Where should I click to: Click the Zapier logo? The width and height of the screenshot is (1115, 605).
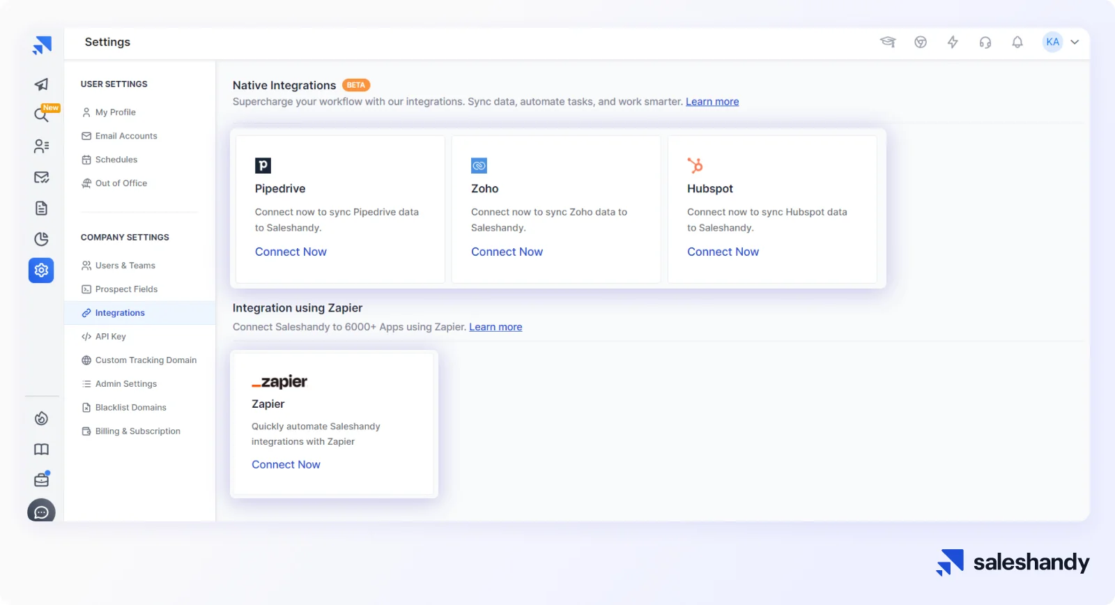(279, 381)
